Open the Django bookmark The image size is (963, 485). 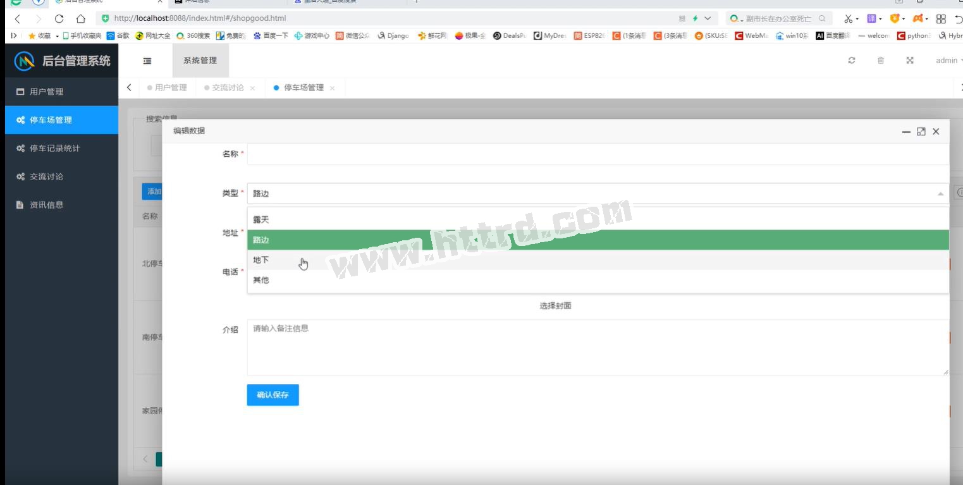click(394, 36)
